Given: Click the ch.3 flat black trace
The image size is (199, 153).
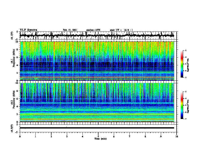Looking at the screenshot, I should coord(97,128).
